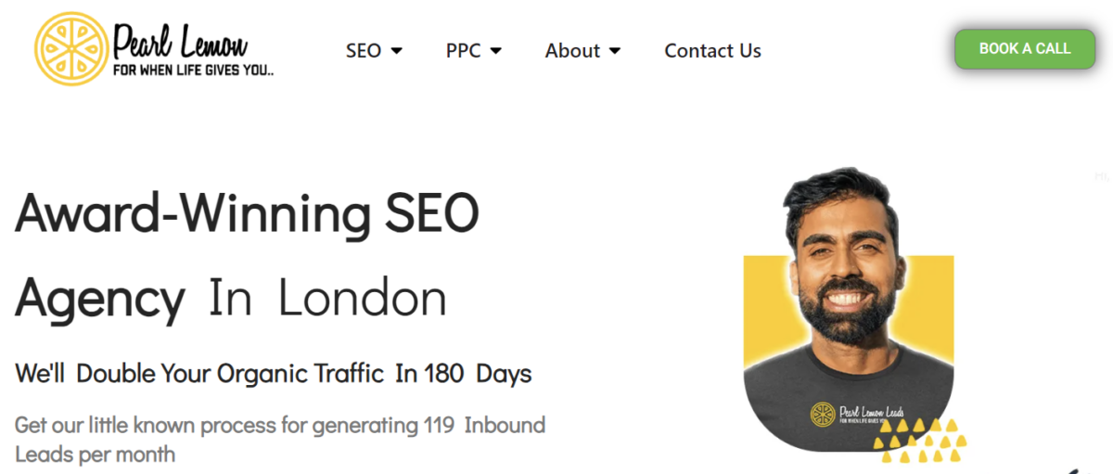
Task: Open the PPC menu item
Action: pos(463,51)
